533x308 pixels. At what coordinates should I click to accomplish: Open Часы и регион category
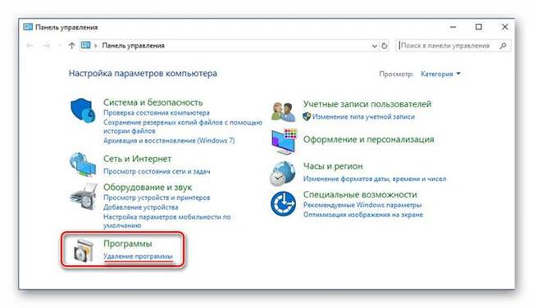coord(333,166)
